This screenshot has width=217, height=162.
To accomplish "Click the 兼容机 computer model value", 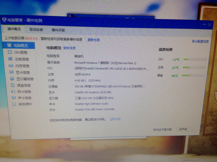I will click(79, 56).
